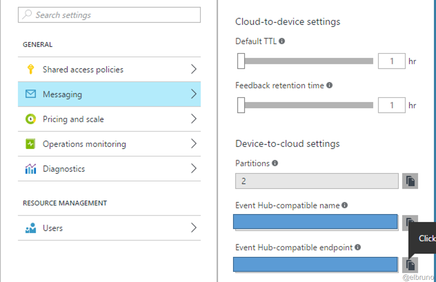Click the Feedback retention time info icon
This screenshot has width=436, height=282.
(x=329, y=85)
